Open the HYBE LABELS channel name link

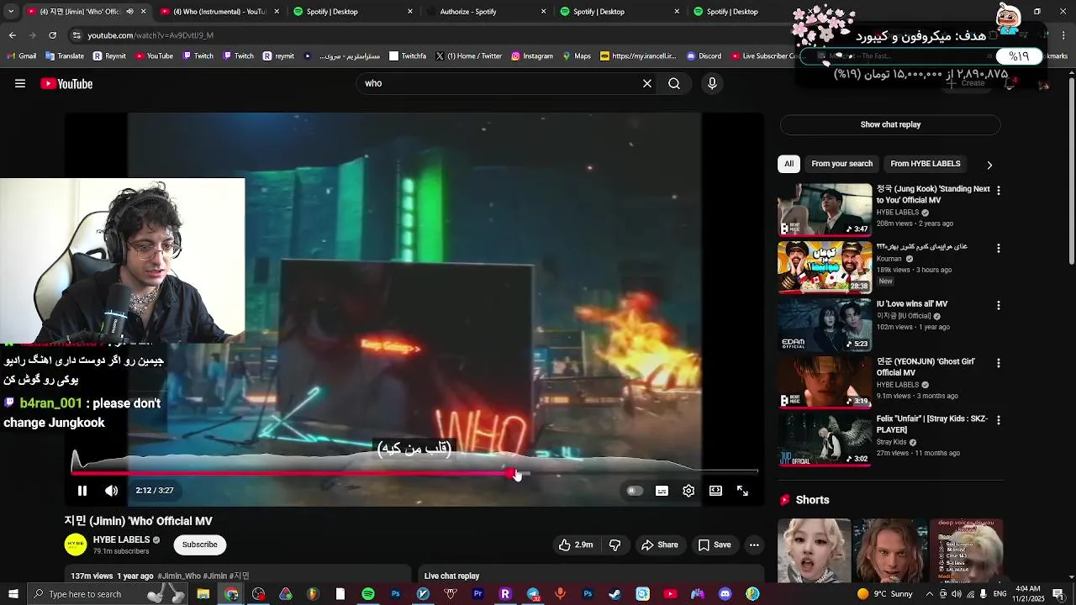click(122, 539)
